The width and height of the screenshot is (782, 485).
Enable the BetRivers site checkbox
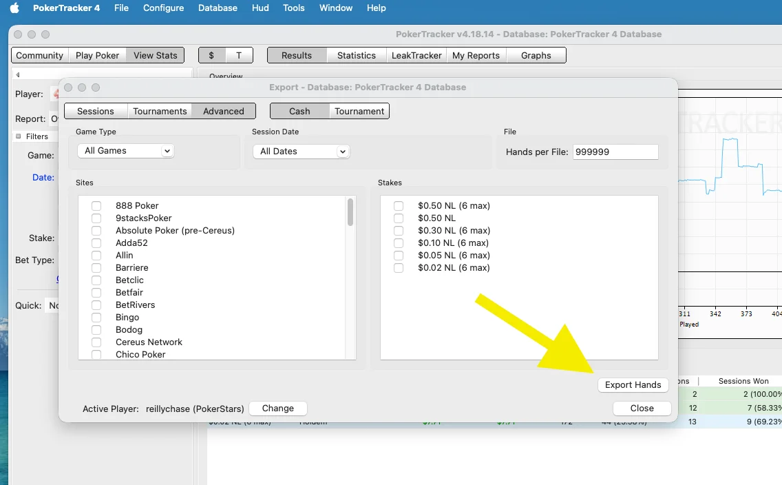click(x=96, y=305)
